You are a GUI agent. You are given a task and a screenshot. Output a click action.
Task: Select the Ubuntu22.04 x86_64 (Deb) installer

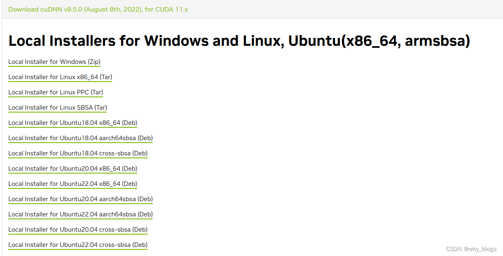tap(73, 184)
